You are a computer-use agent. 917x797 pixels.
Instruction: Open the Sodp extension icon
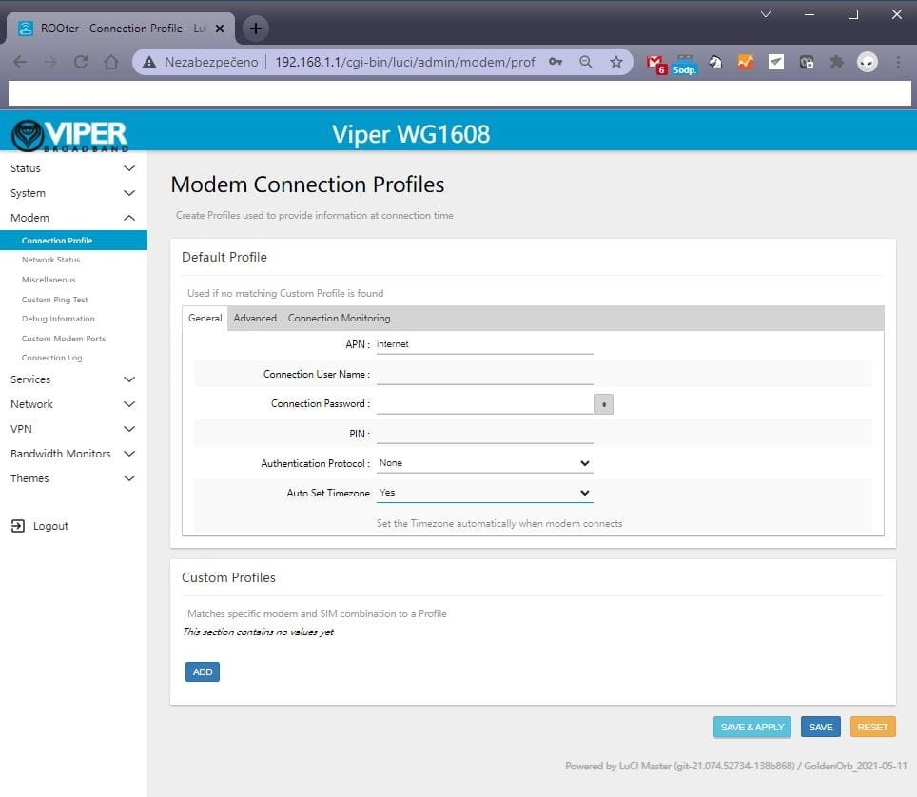(684, 65)
